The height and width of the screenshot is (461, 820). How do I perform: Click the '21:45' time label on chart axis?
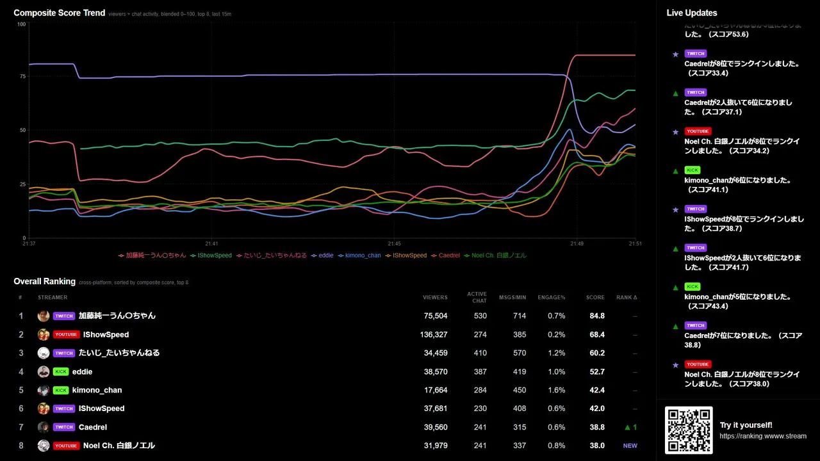pos(394,244)
